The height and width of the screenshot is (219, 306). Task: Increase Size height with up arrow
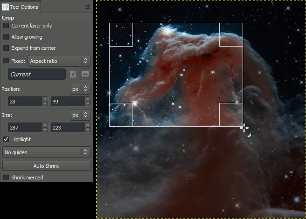88,125
